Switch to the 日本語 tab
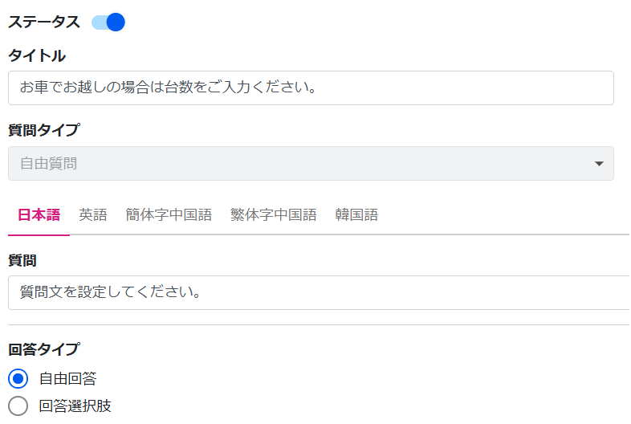 39,214
